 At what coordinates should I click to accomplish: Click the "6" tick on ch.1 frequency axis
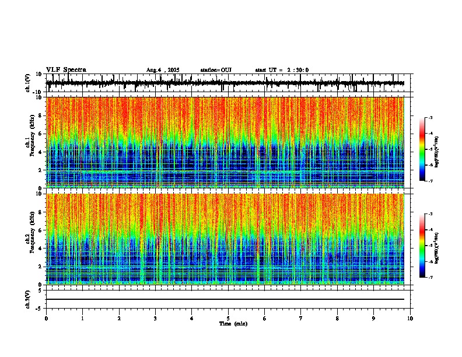(41, 134)
